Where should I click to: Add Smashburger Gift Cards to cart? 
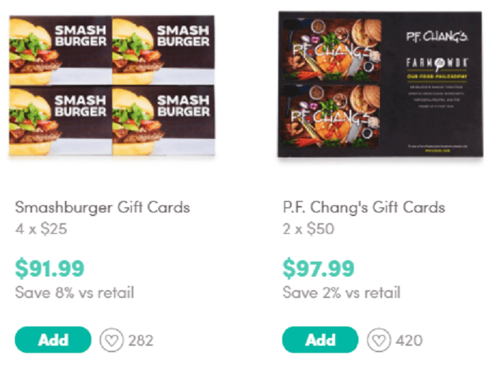53,340
